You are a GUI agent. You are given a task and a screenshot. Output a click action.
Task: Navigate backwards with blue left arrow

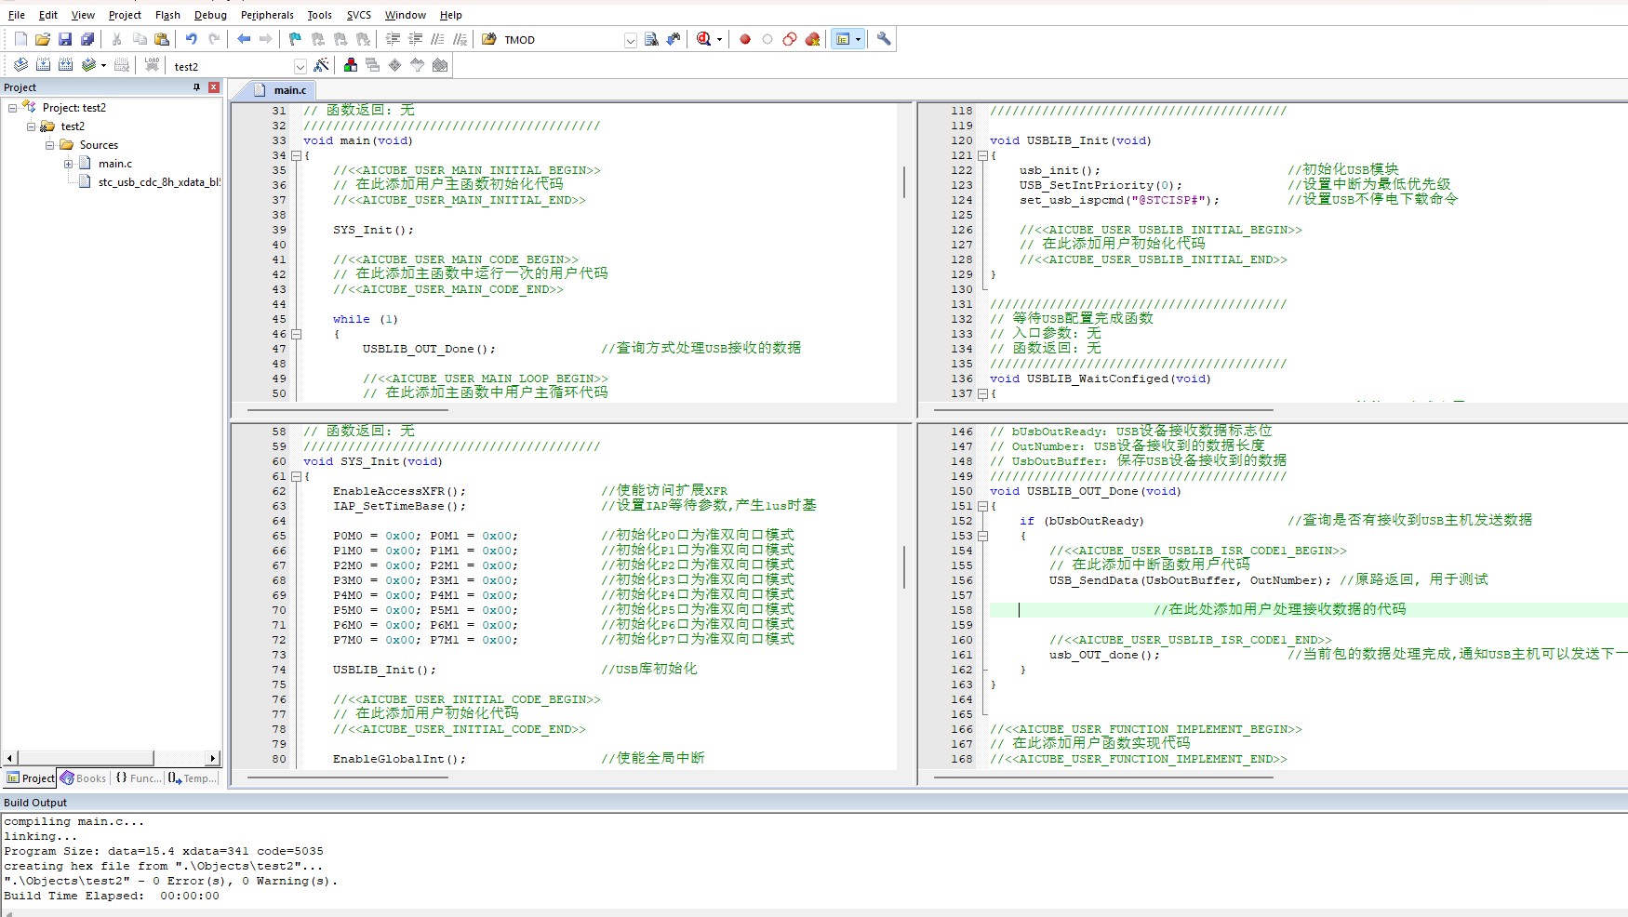coord(244,39)
